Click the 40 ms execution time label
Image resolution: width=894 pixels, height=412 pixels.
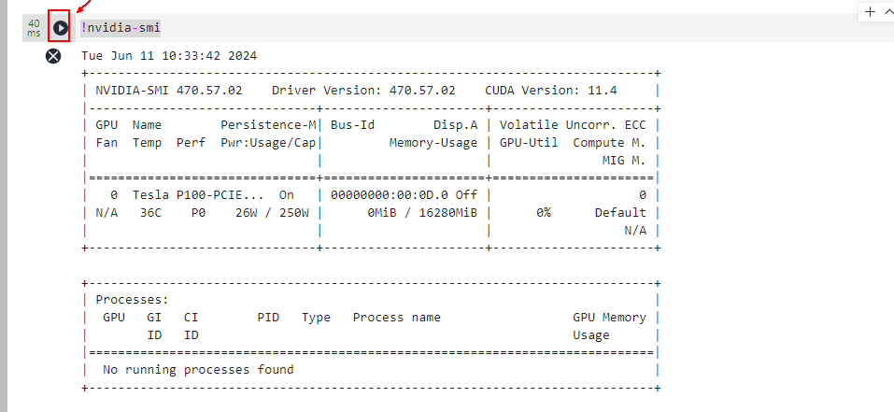pos(34,28)
